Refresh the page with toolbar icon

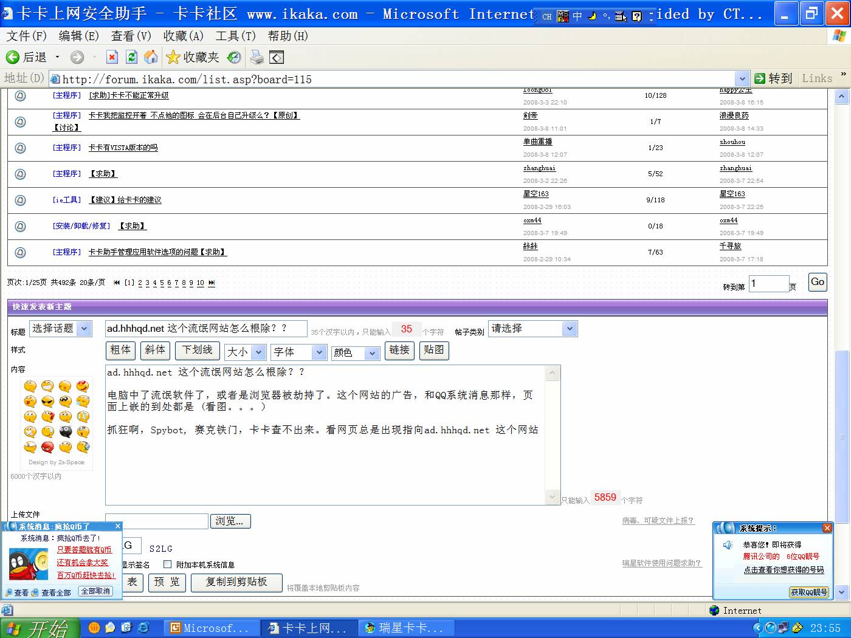click(x=131, y=57)
